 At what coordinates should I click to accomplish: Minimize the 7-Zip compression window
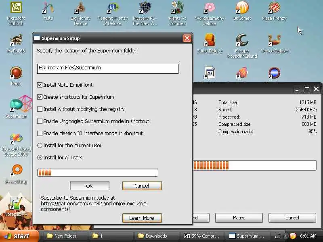297,89
